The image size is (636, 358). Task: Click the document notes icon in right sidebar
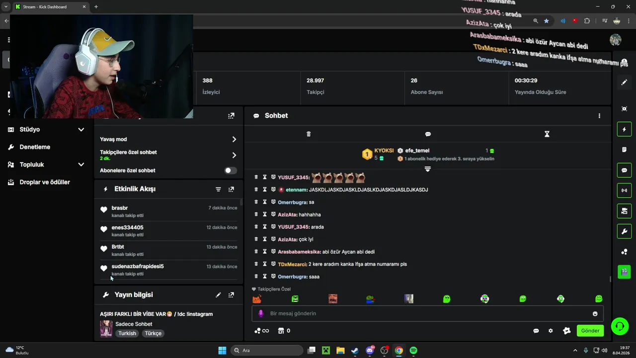coord(625,150)
